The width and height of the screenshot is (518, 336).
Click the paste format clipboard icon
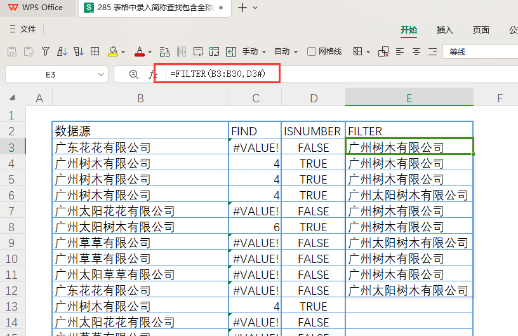point(29,51)
